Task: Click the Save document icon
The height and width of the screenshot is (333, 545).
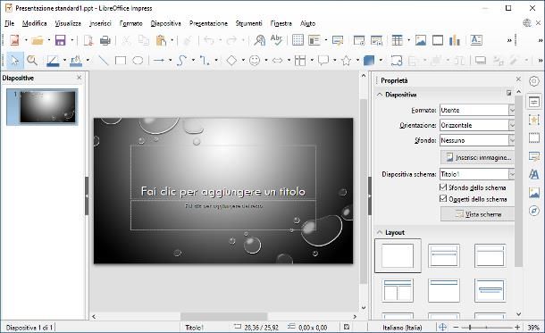Action: tap(61, 40)
